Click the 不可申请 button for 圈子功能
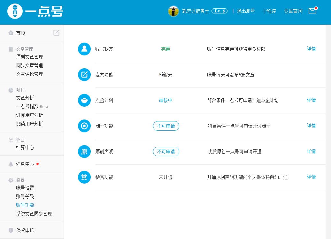This screenshot has height=239, width=331. tap(166, 126)
